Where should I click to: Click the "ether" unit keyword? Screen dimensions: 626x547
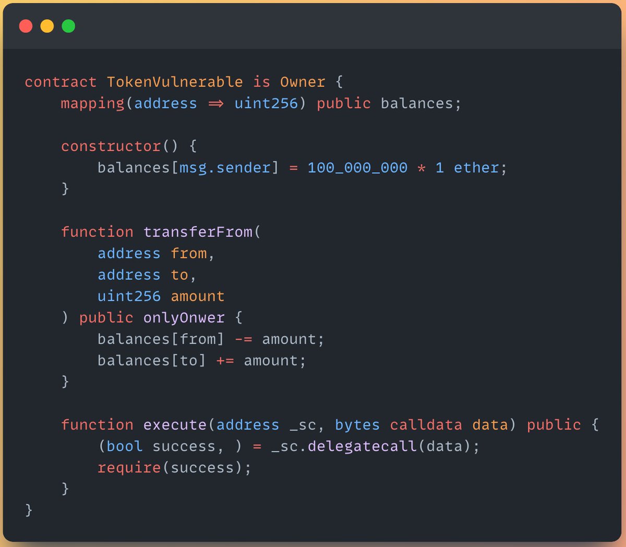click(476, 168)
